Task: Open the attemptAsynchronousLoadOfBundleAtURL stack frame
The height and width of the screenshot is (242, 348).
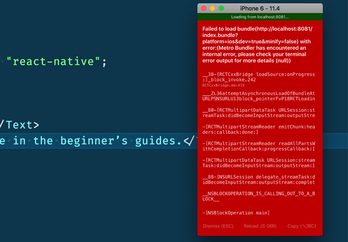Action: (259, 96)
